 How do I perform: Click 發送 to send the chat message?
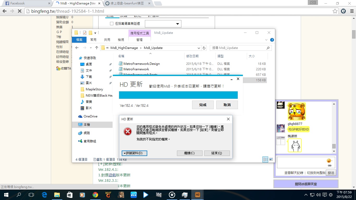pos(330,172)
